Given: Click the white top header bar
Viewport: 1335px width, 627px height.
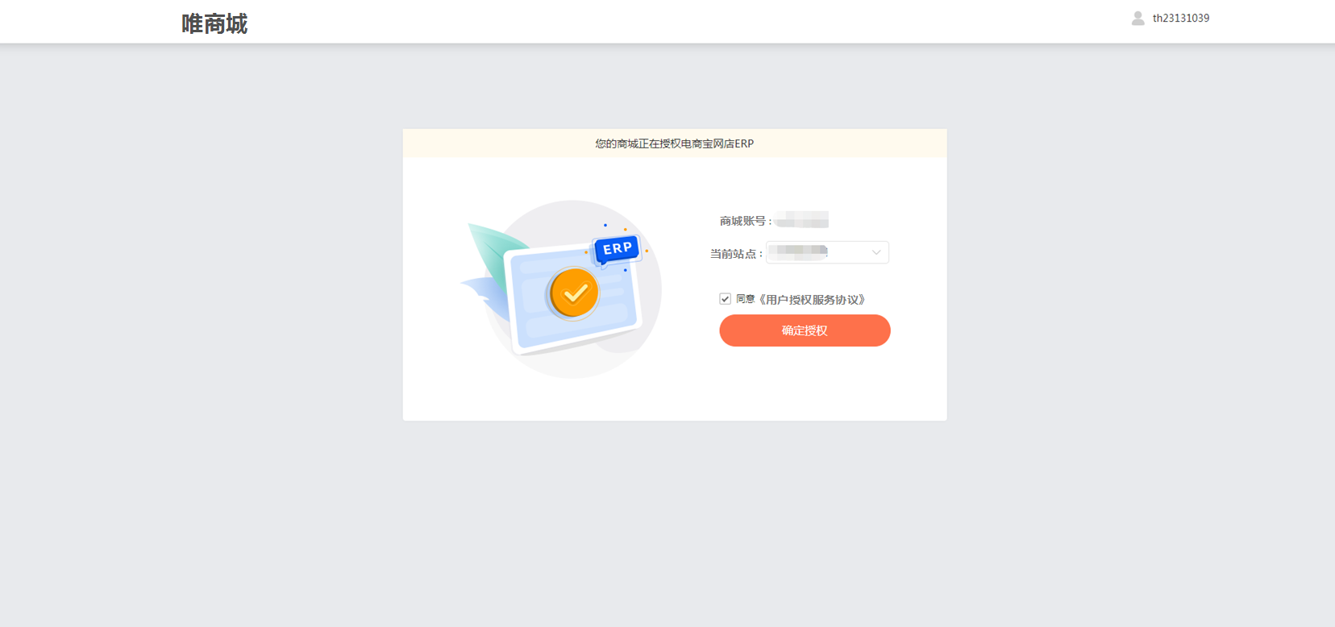Looking at the screenshot, I should click(667, 21).
